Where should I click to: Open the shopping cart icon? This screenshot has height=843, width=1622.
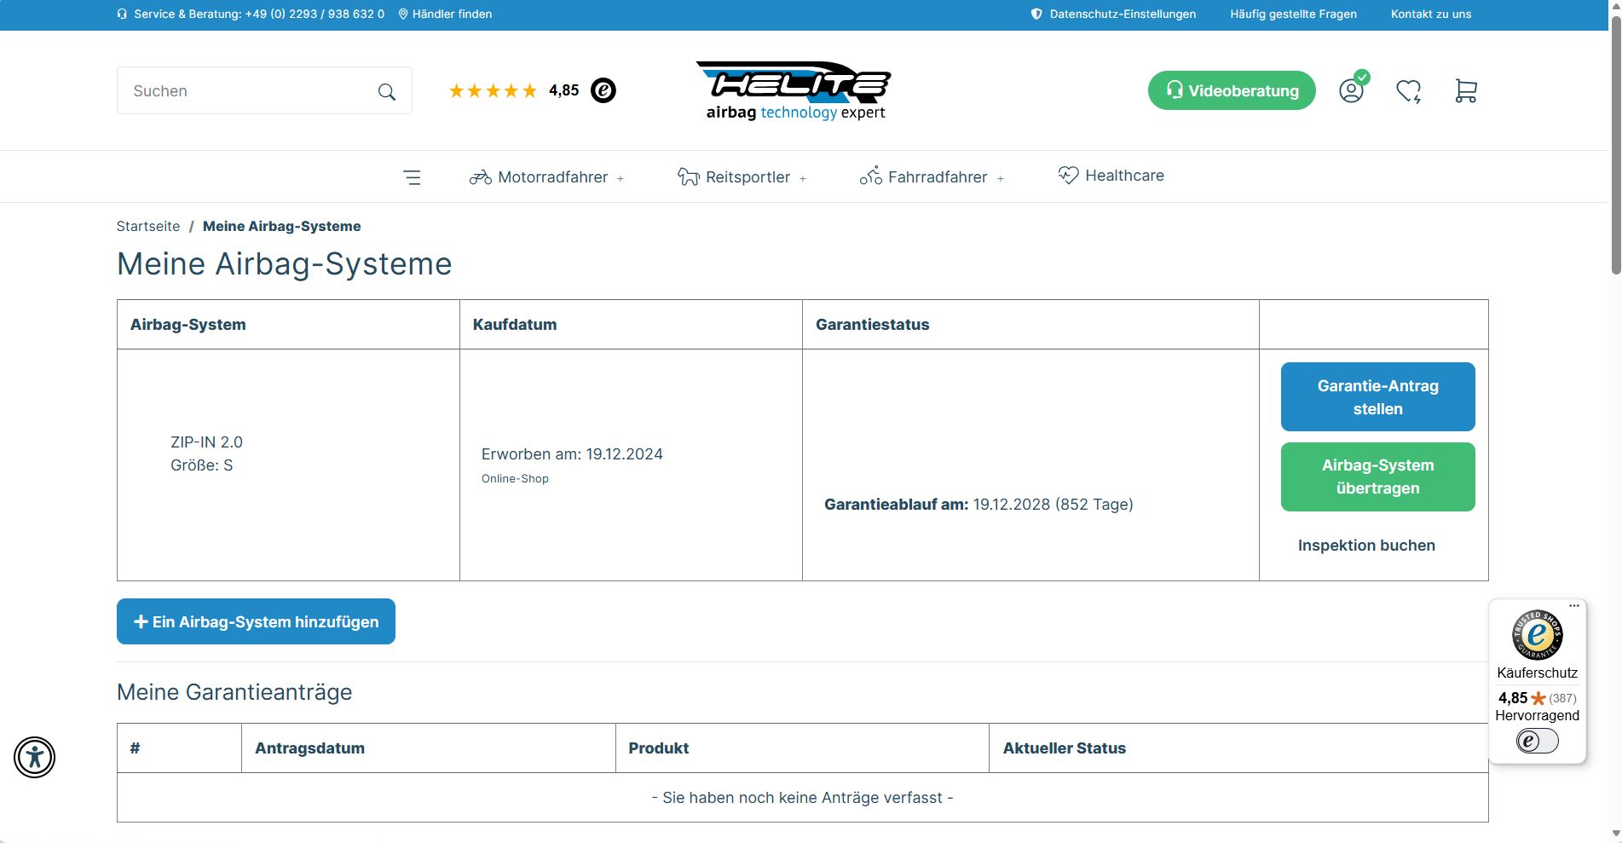1466,90
